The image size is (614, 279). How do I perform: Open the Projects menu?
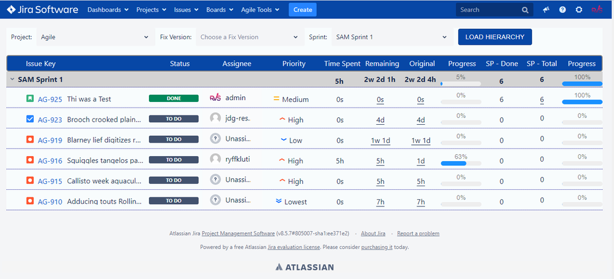[151, 10]
